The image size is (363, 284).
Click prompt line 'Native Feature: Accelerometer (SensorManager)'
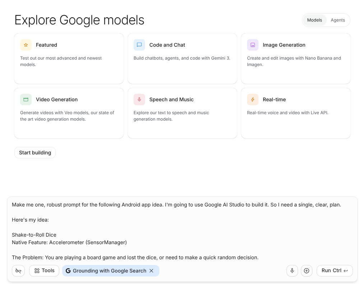point(69,242)
